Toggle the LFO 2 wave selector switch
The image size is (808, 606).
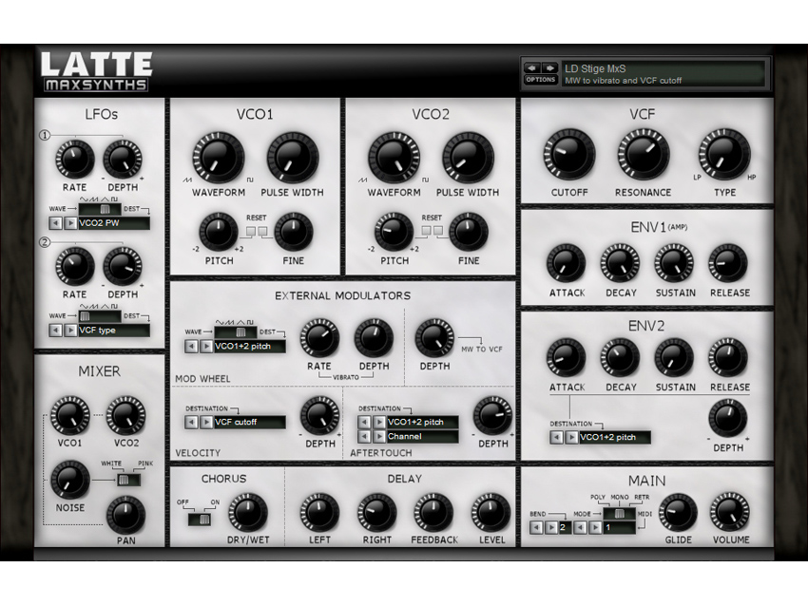pos(100,316)
